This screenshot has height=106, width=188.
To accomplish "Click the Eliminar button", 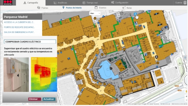I will [35, 99].
